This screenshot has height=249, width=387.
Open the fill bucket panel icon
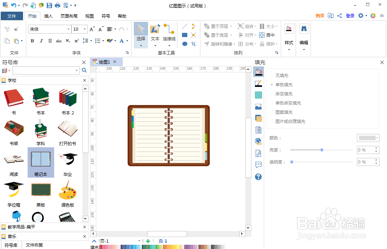[258, 72]
